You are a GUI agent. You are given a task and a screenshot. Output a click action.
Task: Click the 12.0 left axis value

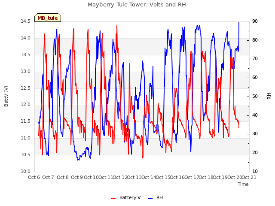[26, 105]
